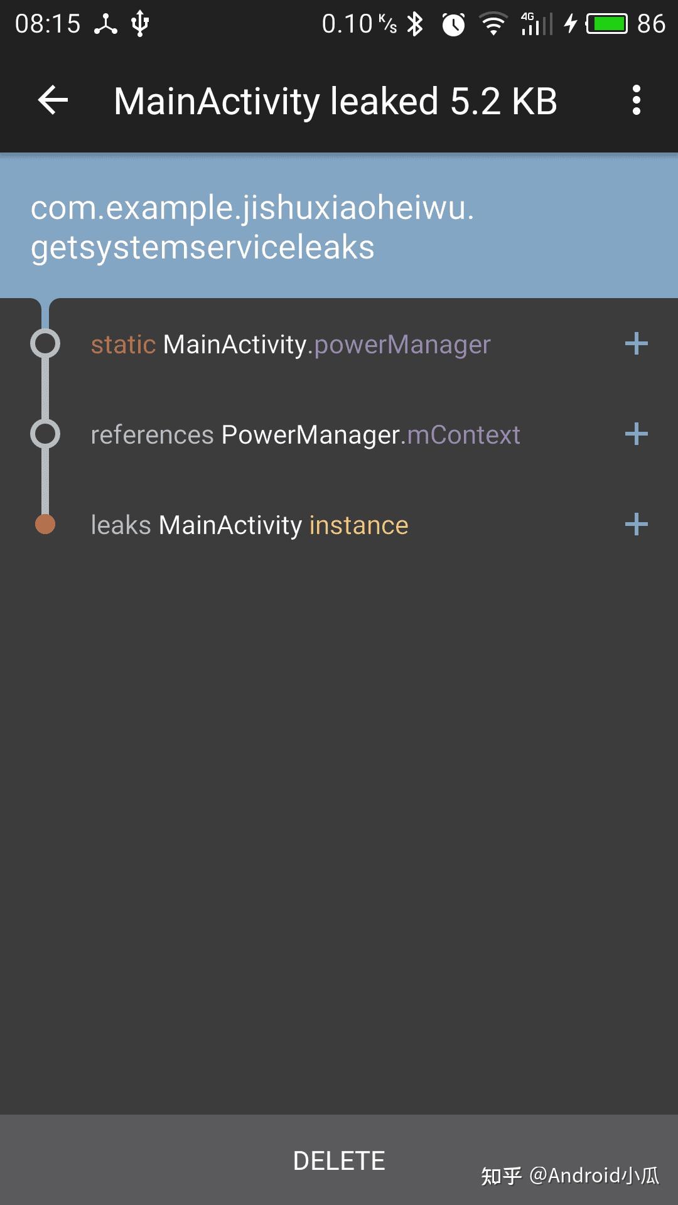
Task: Click the Wi-Fi icon in the status bar
Action: (x=493, y=24)
